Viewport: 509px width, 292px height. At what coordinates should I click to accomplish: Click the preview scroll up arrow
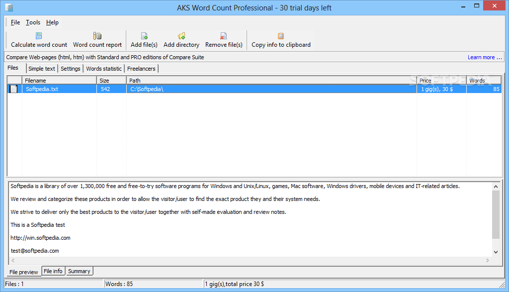[496, 187]
